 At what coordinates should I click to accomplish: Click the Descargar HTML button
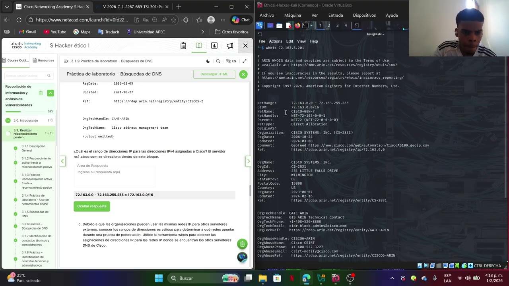[x=214, y=74]
